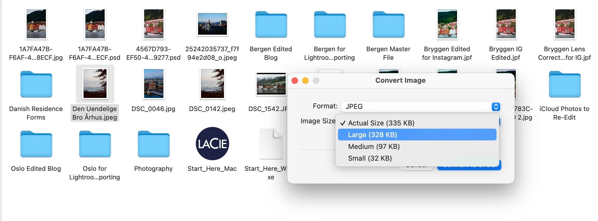Select Den Uendelige Bro Århus.jpeg thumbnail
598x221 pixels.
click(95, 84)
